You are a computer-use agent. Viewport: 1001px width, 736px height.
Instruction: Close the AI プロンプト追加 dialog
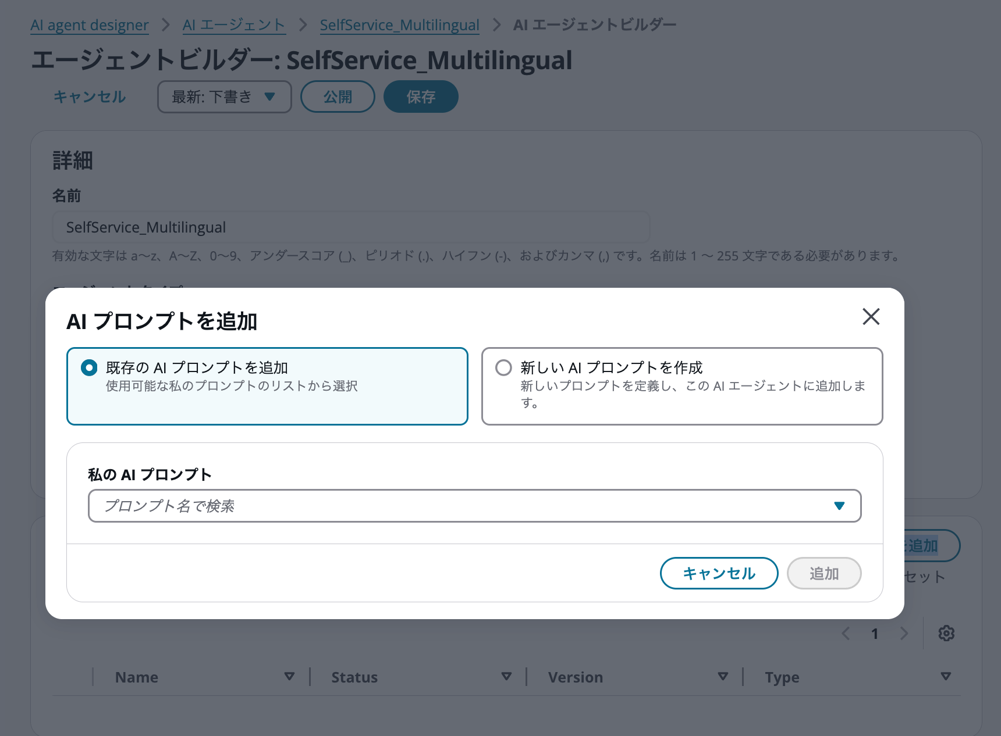click(871, 317)
